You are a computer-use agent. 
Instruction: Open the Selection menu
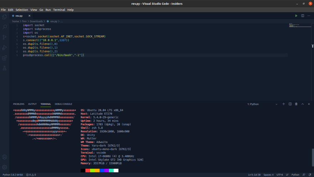click(x=22, y=10)
